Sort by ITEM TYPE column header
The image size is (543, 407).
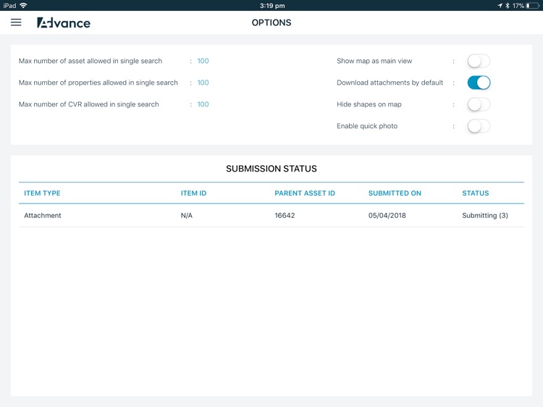(x=42, y=193)
